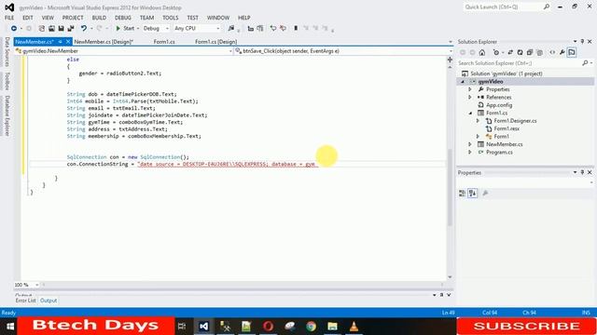Click the Sync with Active Document icon
597x335 pixels.
tap(510, 52)
